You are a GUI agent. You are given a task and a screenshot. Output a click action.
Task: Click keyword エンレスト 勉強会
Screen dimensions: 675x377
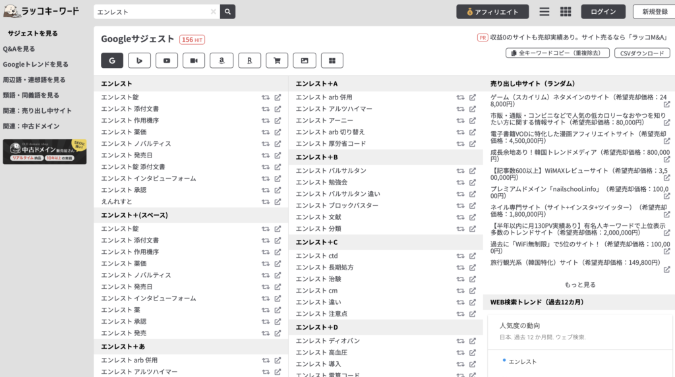click(x=321, y=183)
